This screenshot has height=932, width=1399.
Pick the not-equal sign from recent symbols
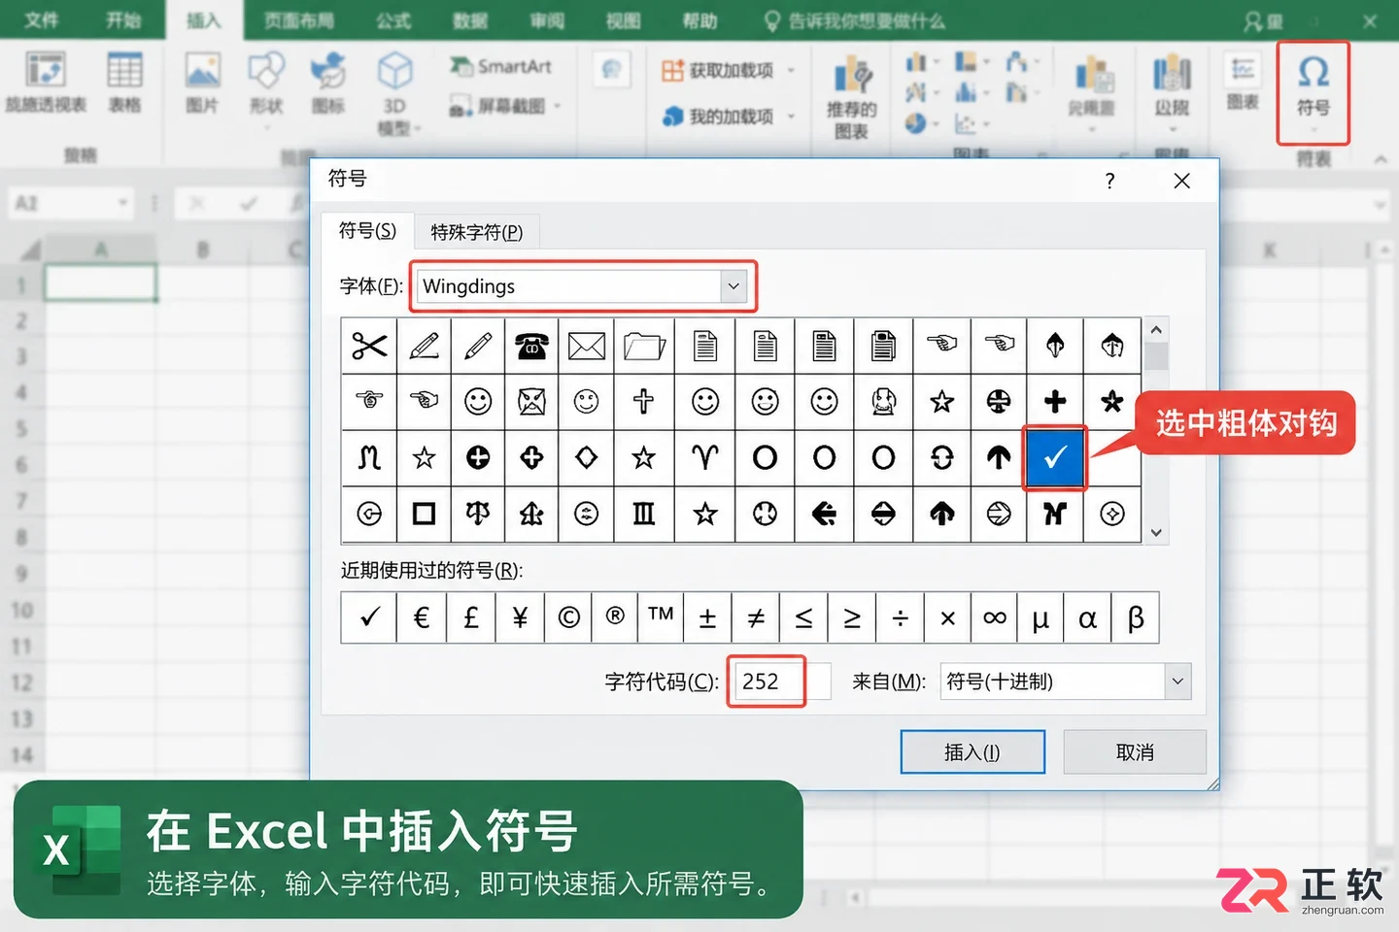pyautogui.click(x=756, y=618)
